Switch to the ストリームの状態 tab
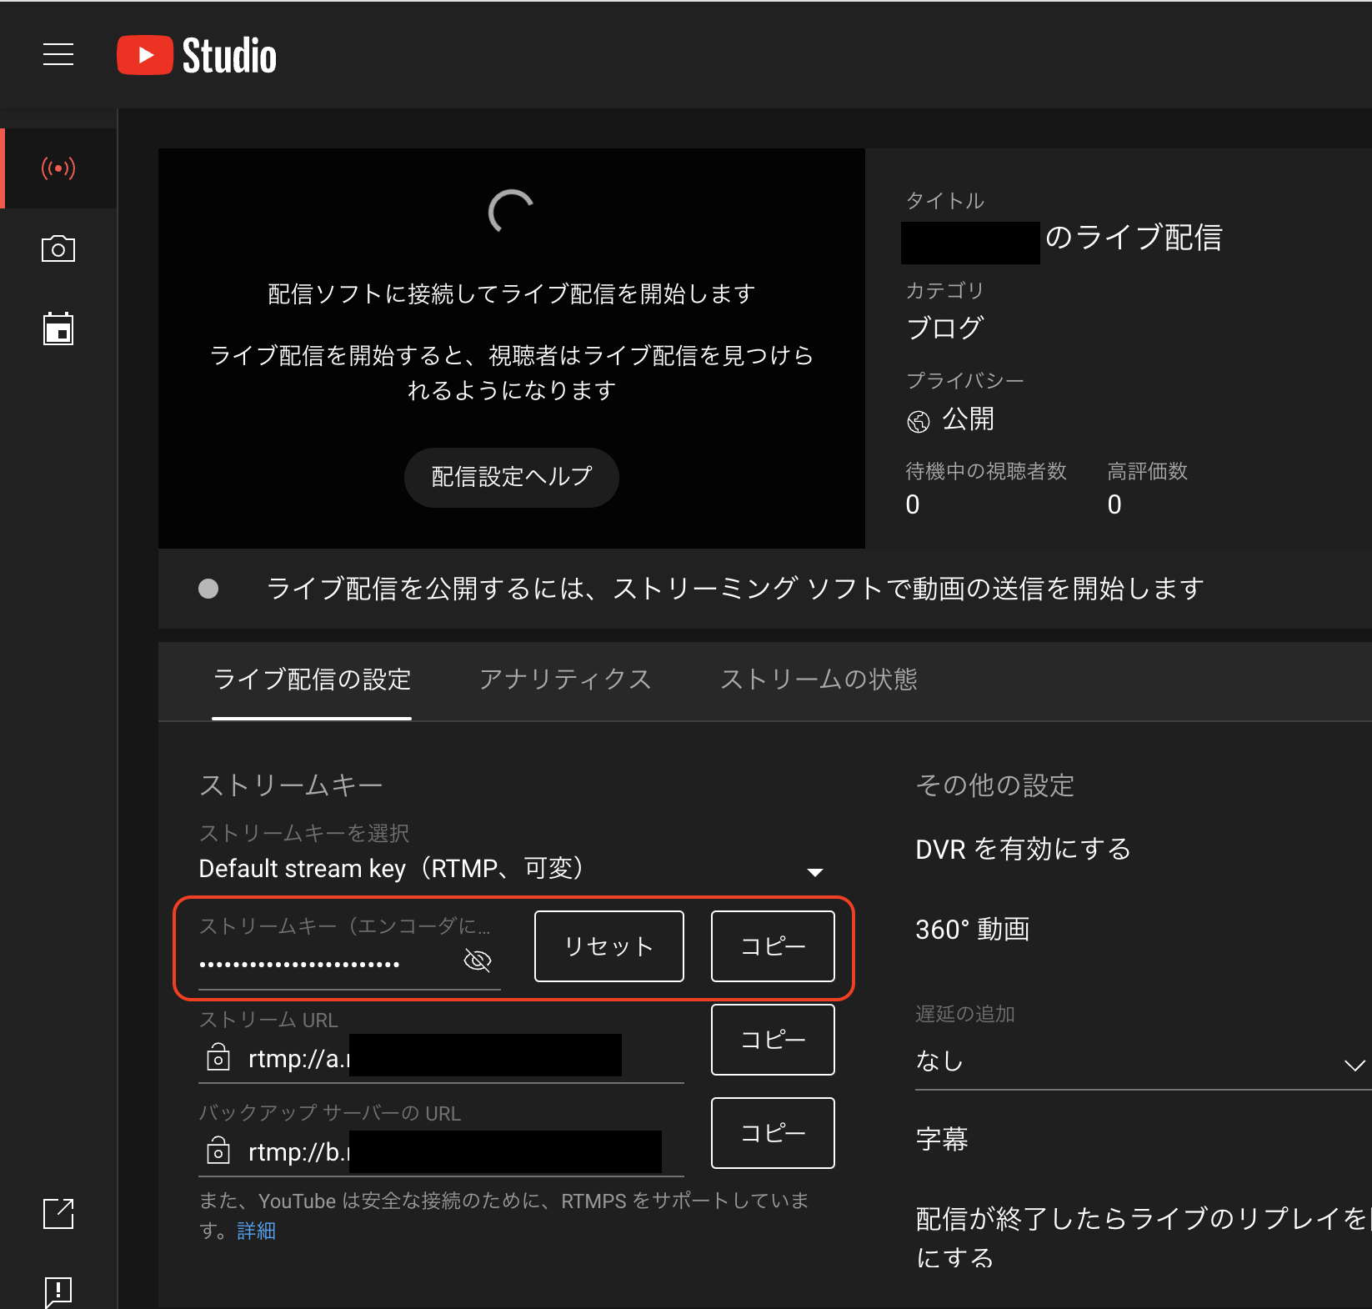This screenshot has height=1309, width=1372. pos(819,680)
